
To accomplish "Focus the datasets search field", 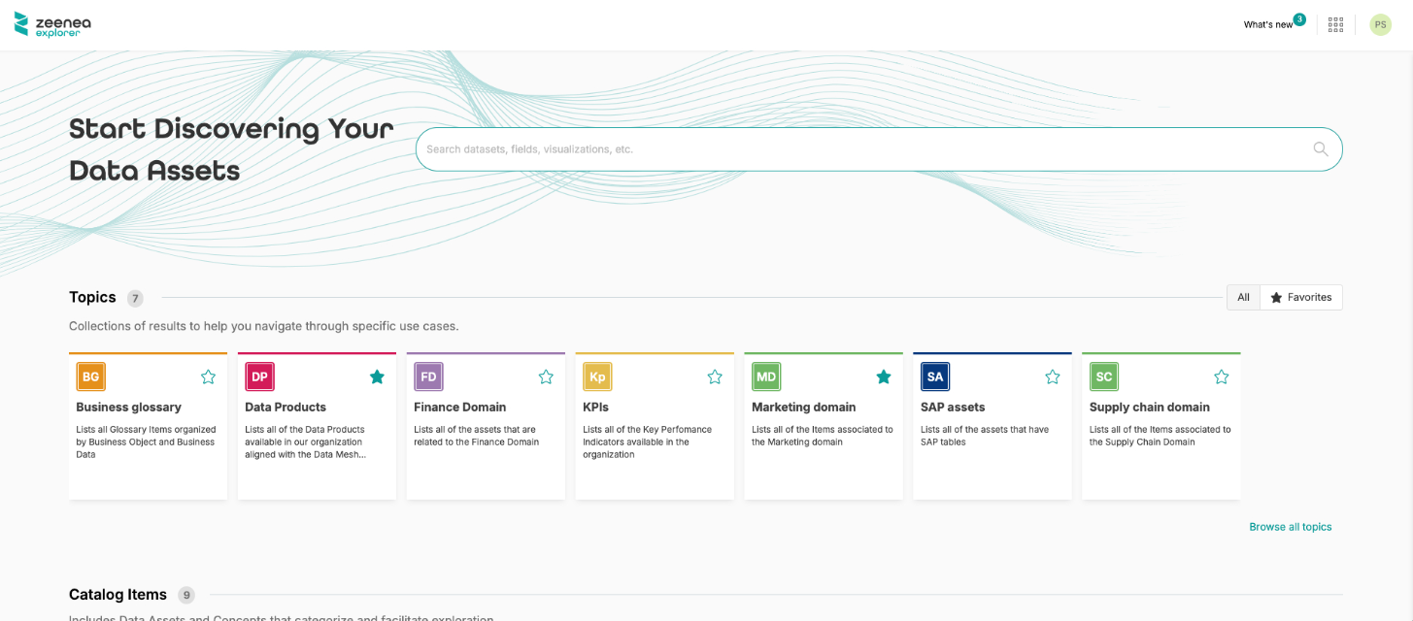I will [x=864, y=149].
